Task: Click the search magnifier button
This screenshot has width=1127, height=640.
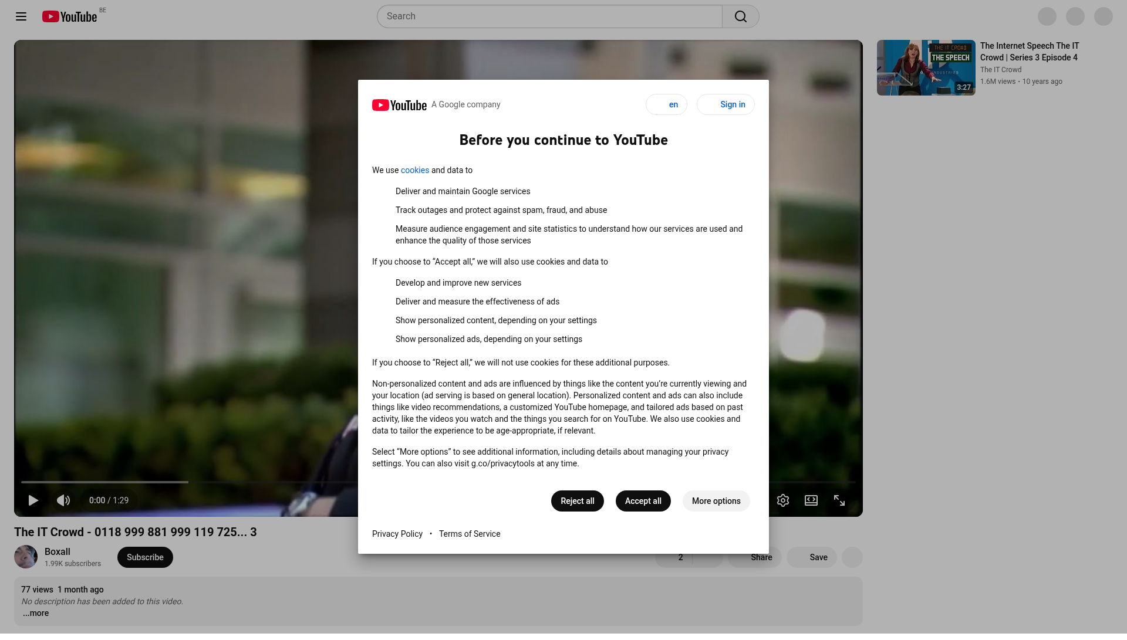Action: tap(740, 16)
